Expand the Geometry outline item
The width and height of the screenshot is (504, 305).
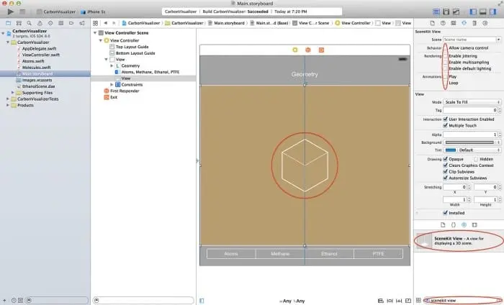tap(112, 65)
